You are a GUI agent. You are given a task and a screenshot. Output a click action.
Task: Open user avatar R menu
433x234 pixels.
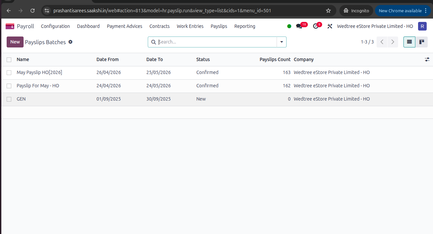tap(422, 26)
